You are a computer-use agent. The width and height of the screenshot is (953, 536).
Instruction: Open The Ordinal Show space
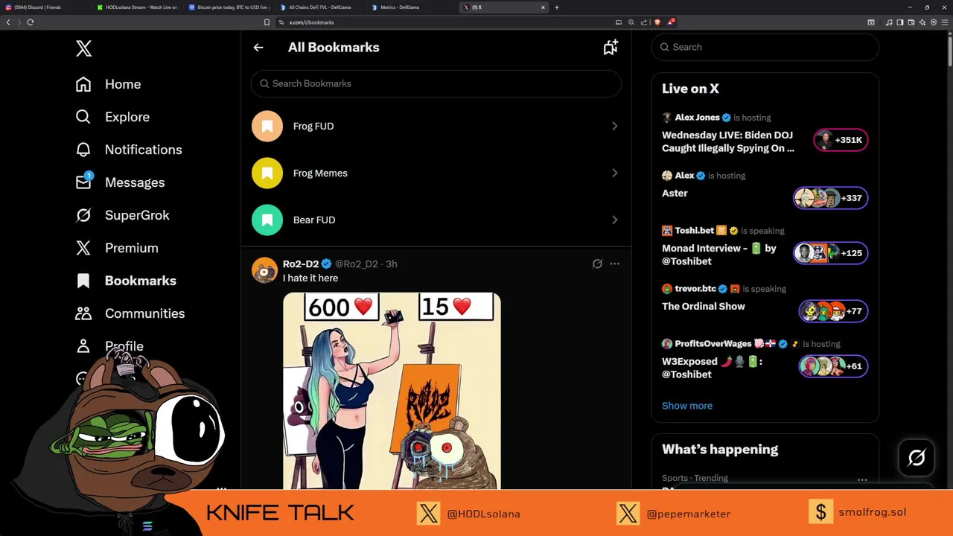(704, 306)
